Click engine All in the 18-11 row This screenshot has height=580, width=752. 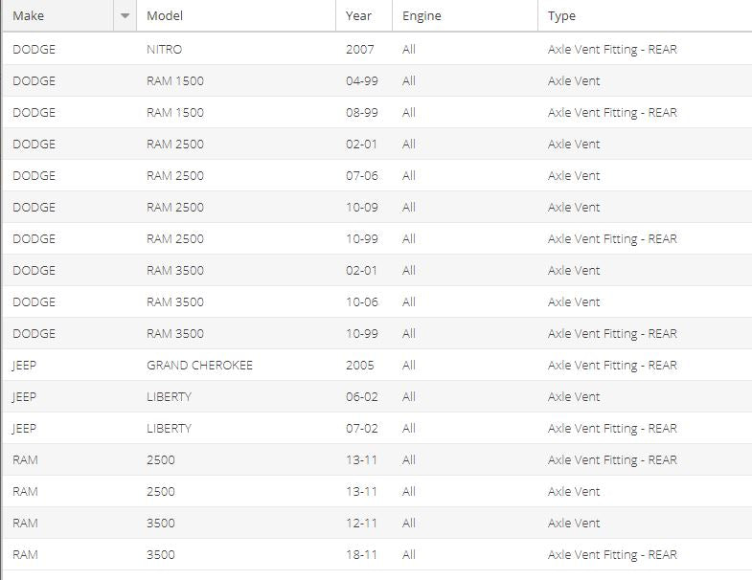click(409, 555)
